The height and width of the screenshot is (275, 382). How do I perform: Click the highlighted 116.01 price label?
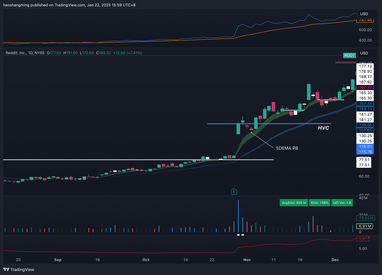pos(365,147)
